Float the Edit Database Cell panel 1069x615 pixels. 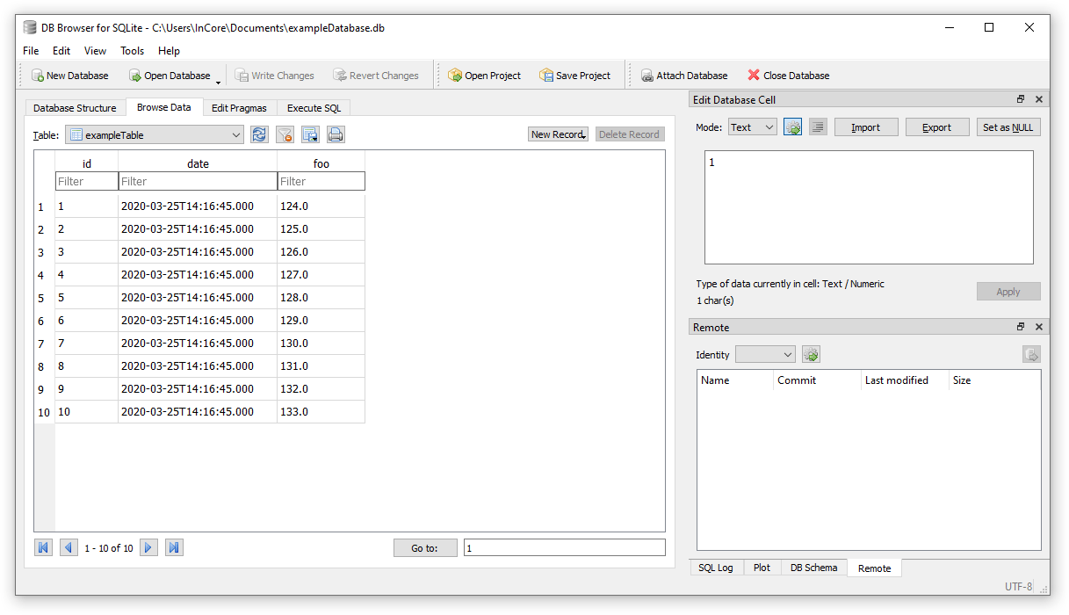click(1021, 100)
